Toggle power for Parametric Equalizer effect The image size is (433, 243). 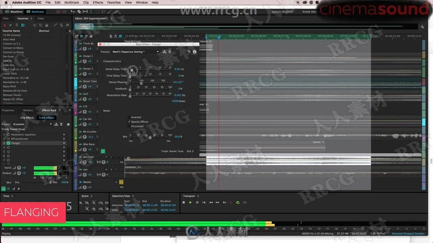point(8,135)
